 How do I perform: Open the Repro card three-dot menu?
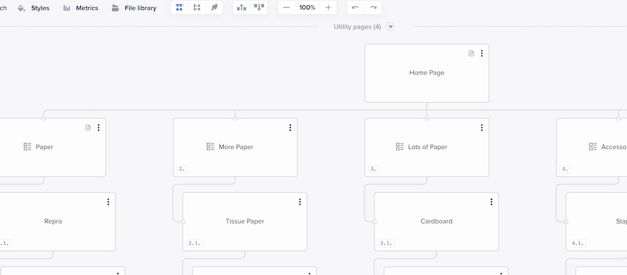pos(108,202)
